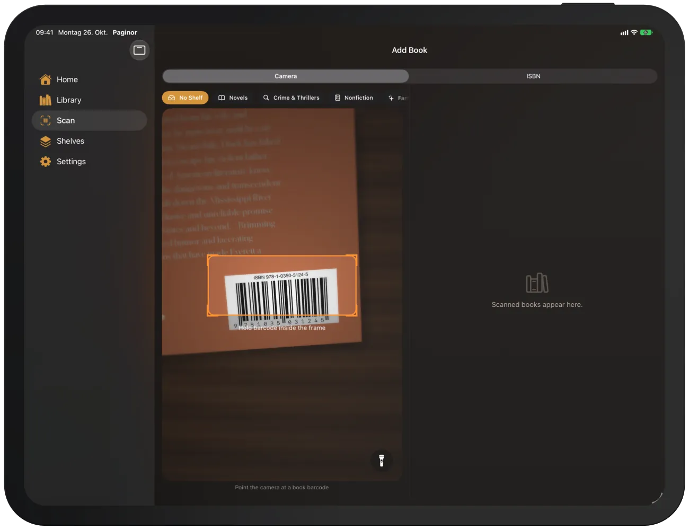Select the Novels shelf chip
Viewport: 689px width, 529px height.
(233, 98)
